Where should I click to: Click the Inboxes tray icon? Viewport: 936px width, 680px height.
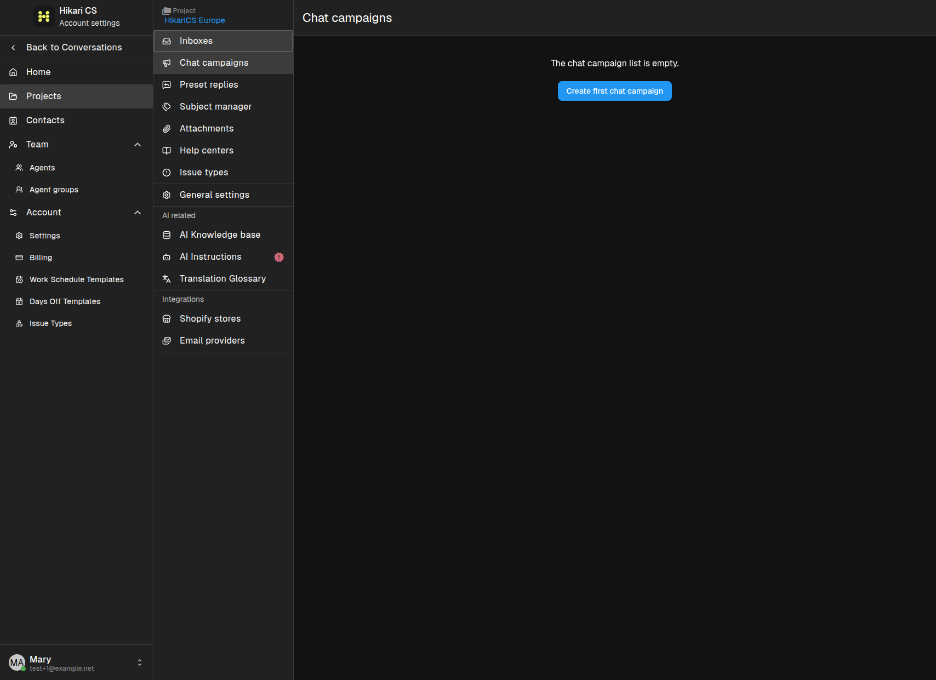[x=167, y=41]
